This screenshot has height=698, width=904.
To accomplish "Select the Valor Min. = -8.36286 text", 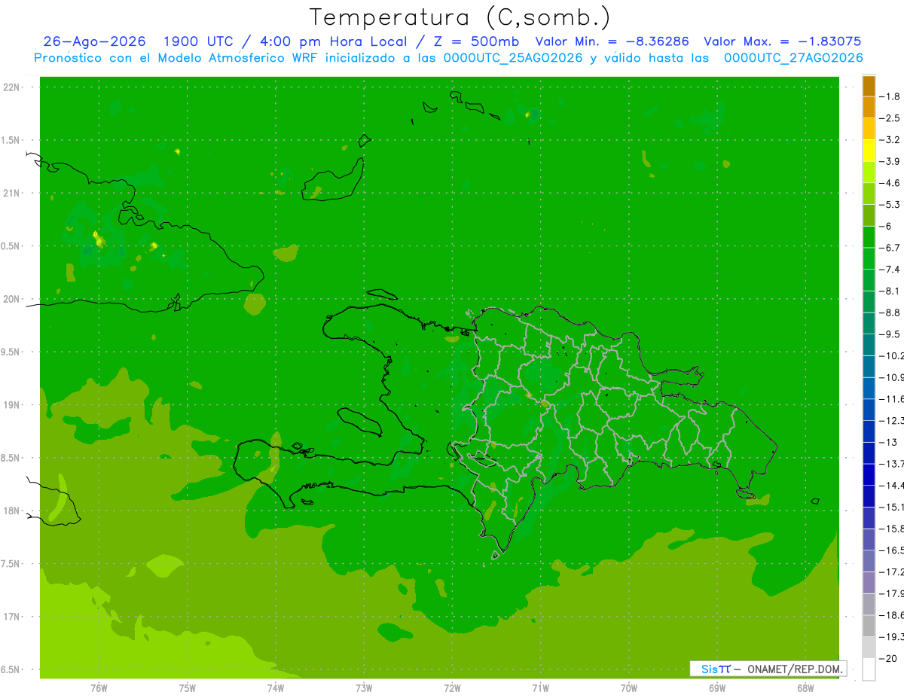I will (x=612, y=41).
